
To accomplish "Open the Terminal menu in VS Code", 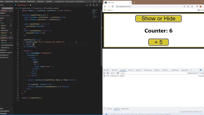I will point(40,1).
